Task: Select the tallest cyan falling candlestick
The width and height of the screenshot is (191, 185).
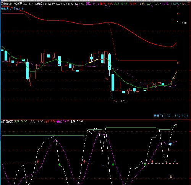Action: (x=113, y=82)
